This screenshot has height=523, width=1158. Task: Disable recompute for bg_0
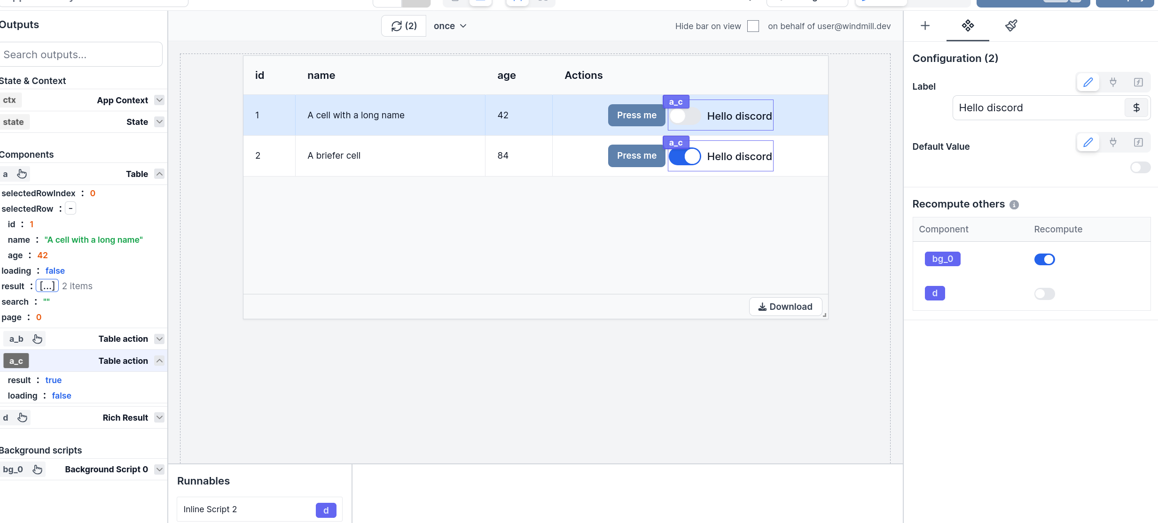point(1045,259)
